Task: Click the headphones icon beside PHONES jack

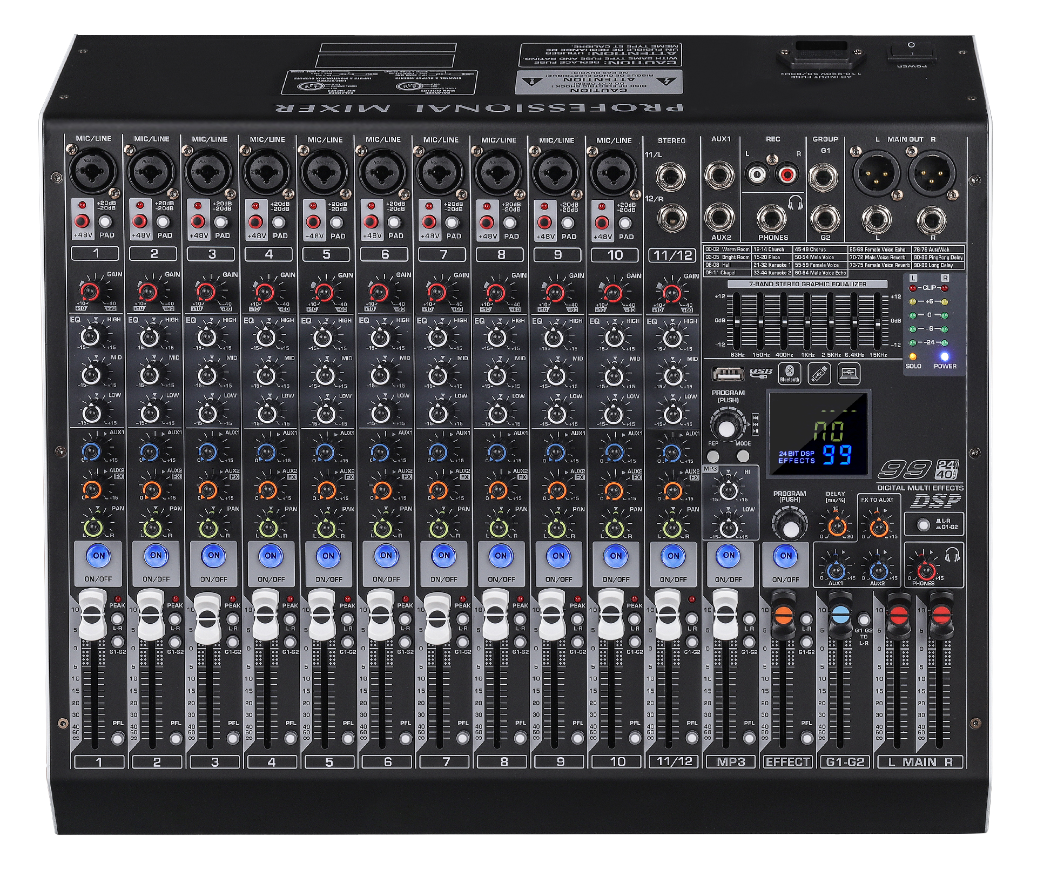Action: [795, 203]
